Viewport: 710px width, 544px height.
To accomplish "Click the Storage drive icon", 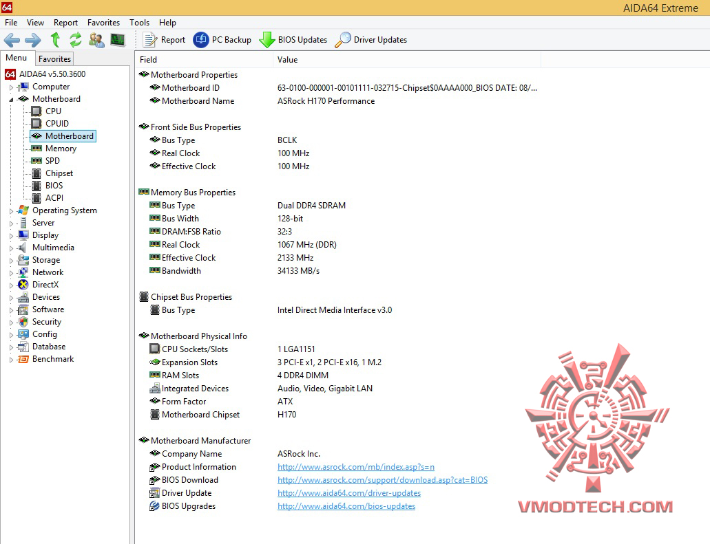I will point(23,260).
